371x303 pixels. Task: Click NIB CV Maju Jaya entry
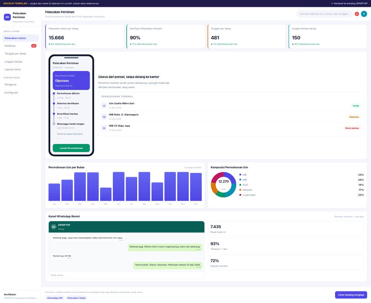[231, 128]
